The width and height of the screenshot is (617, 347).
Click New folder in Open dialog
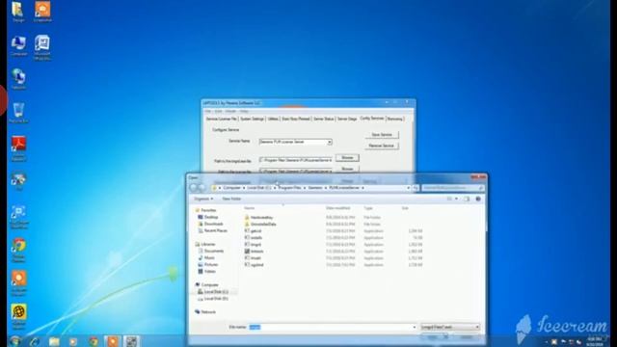[231, 199]
